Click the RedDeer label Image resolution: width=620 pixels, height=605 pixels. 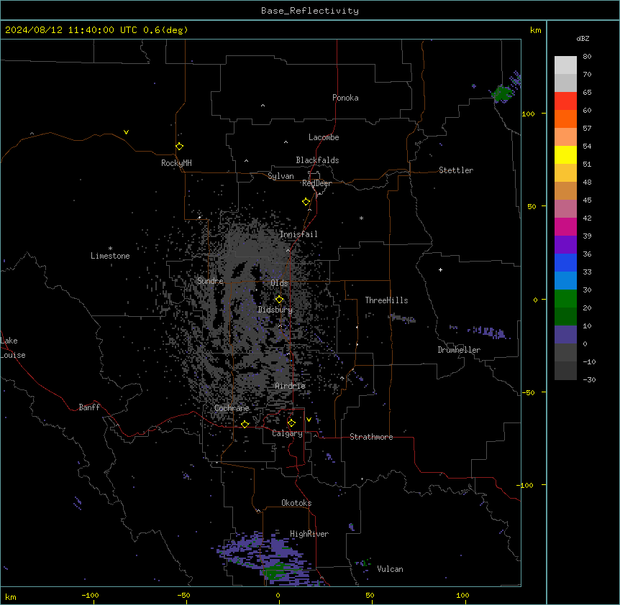point(316,183)
